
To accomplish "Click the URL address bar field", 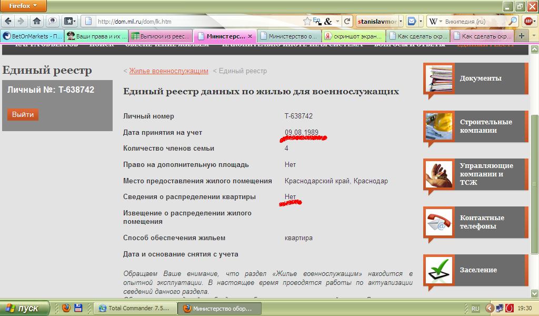I will coord(195,22).
